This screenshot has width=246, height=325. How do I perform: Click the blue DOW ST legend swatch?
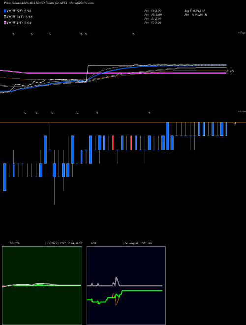pyautogui.click(x=5, y=11)
